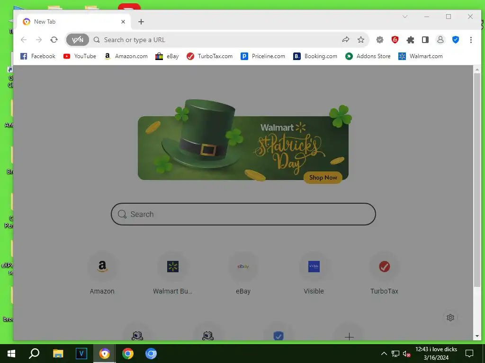Open the eBay bookmark in bookmarks bar
The width and height of the screenshot is (485, 363).
pos(167,56)
